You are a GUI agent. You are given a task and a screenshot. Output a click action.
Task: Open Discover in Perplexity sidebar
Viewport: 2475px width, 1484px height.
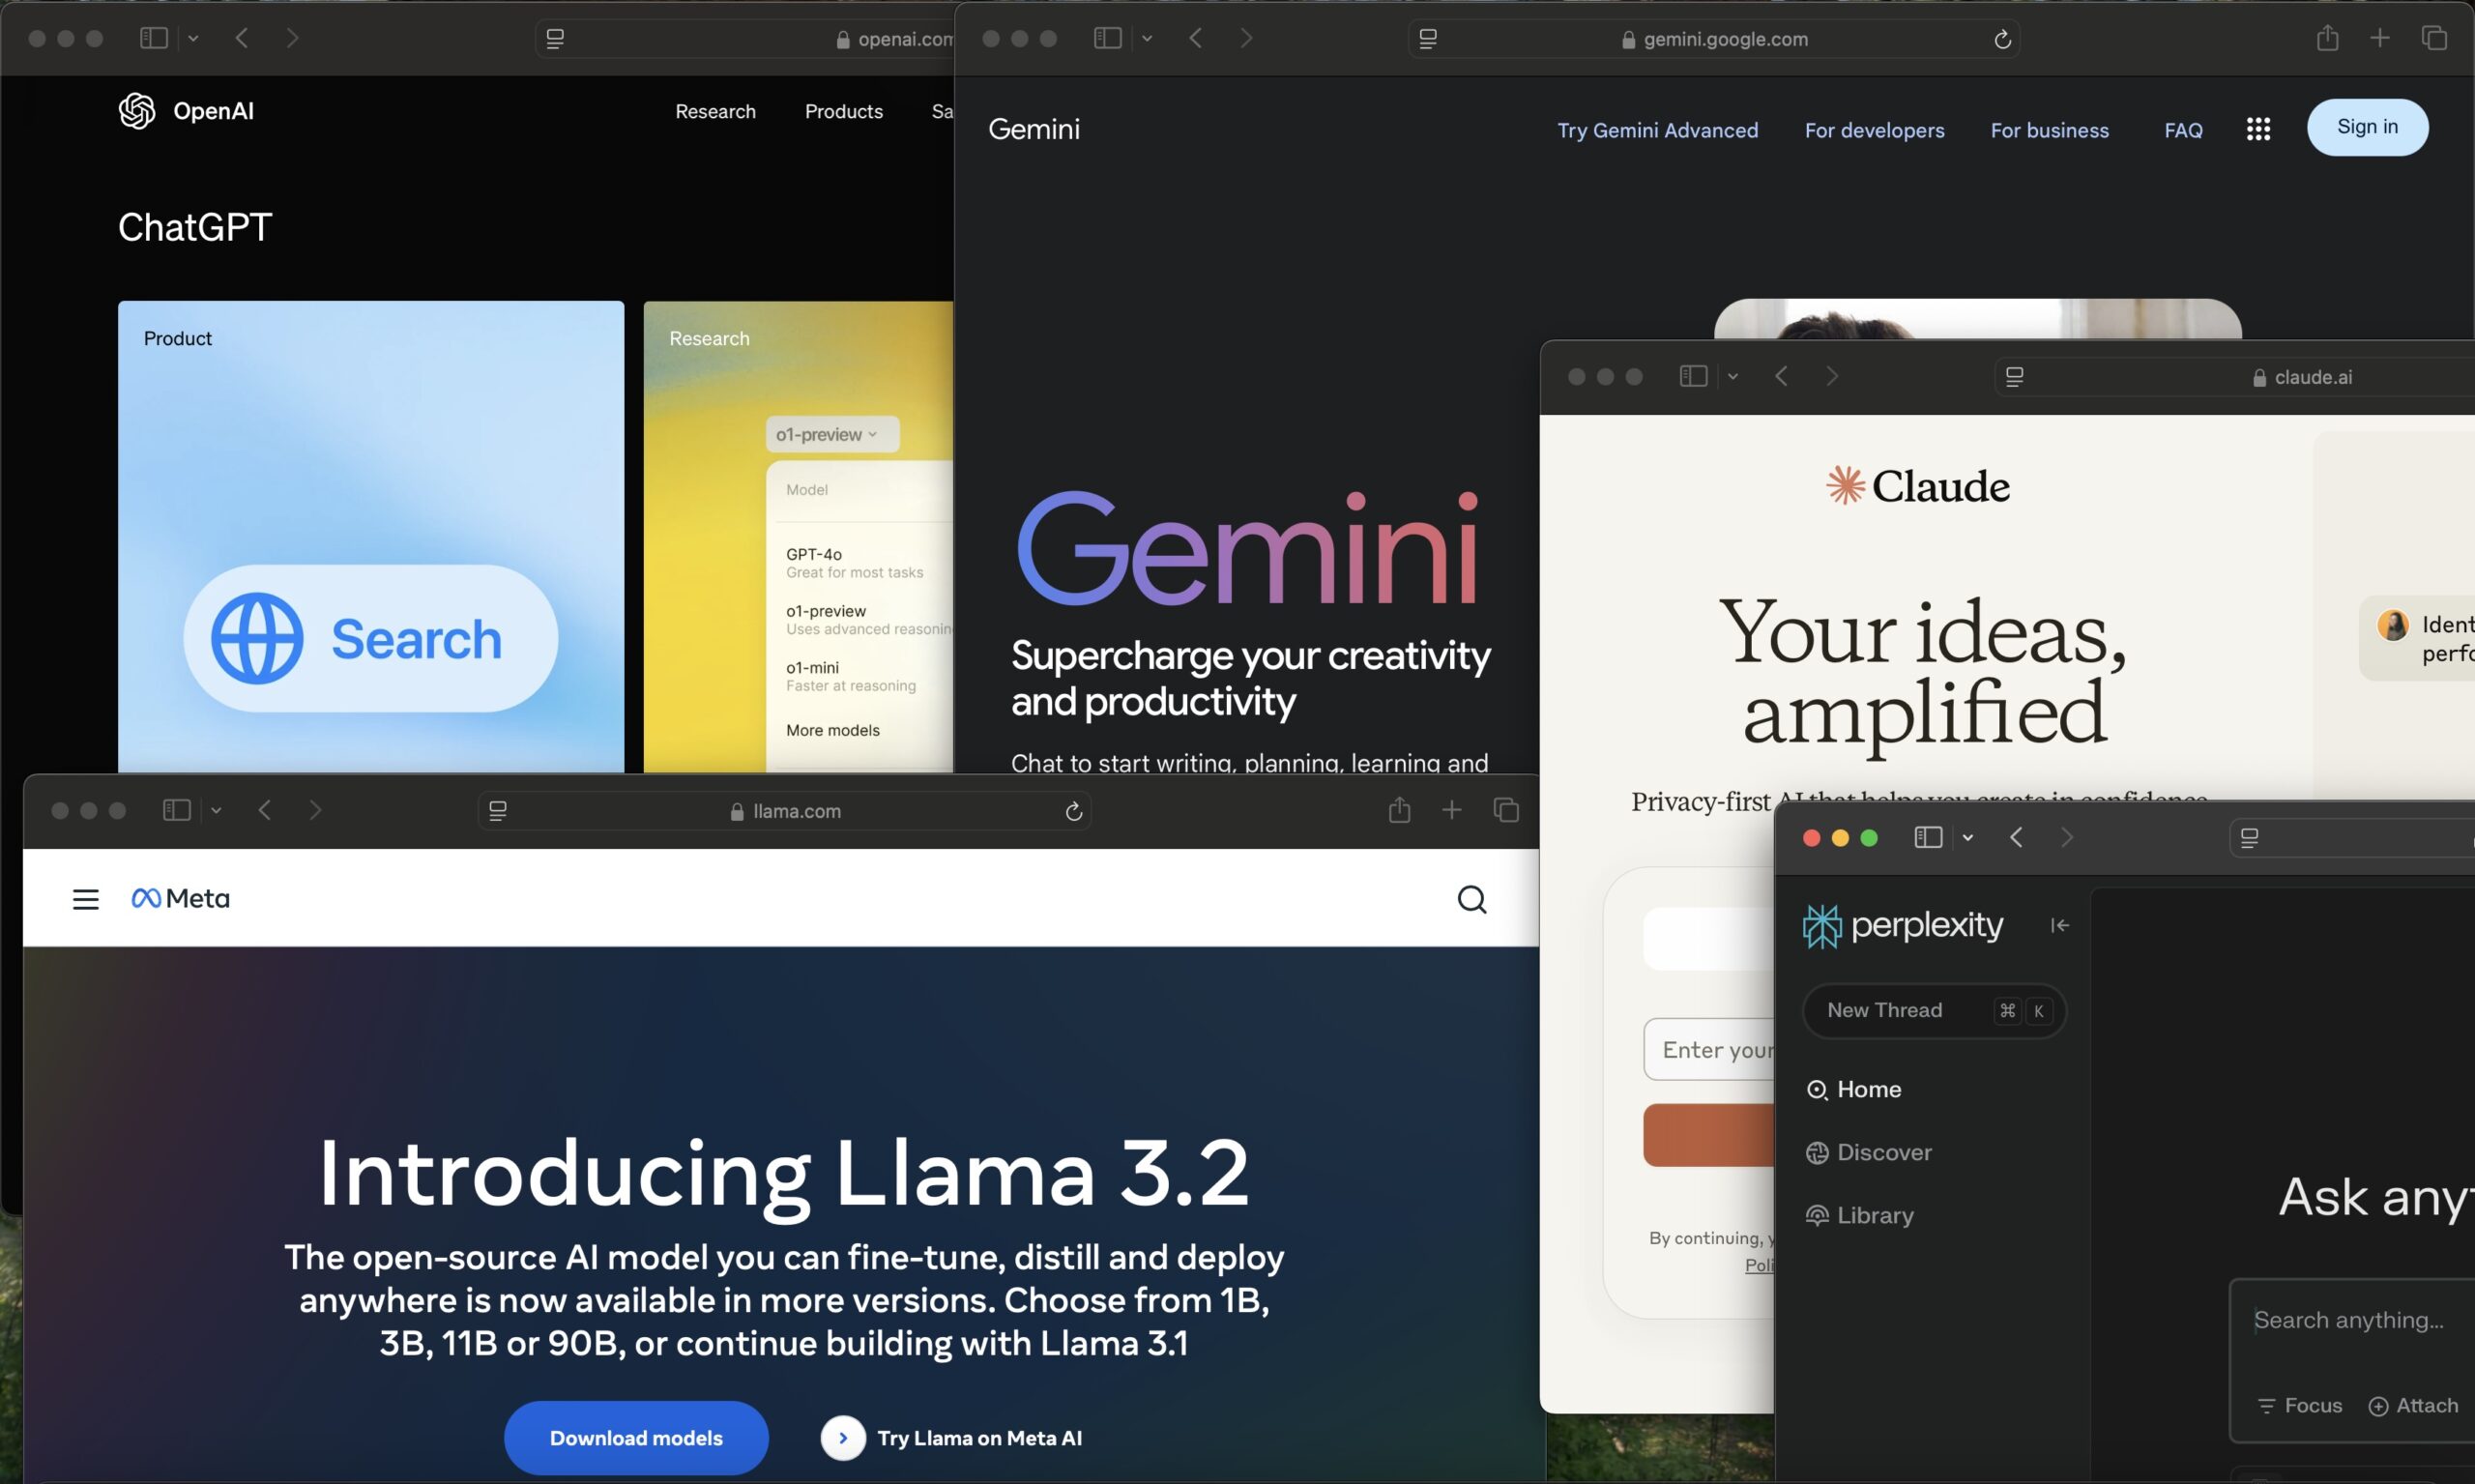(1868, 1152)
